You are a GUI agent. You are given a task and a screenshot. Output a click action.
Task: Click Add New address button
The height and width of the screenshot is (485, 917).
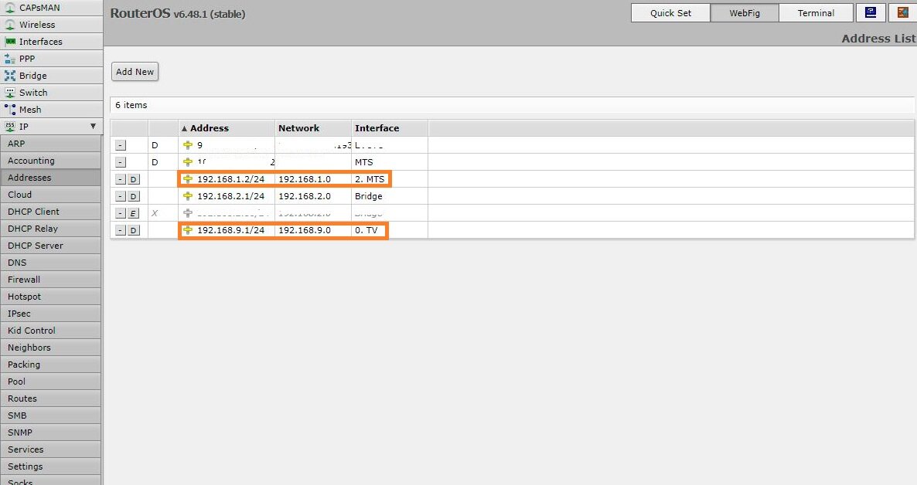point(135,71)
